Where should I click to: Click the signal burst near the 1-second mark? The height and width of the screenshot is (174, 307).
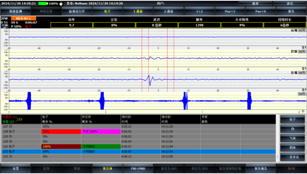tap(186, 101)
